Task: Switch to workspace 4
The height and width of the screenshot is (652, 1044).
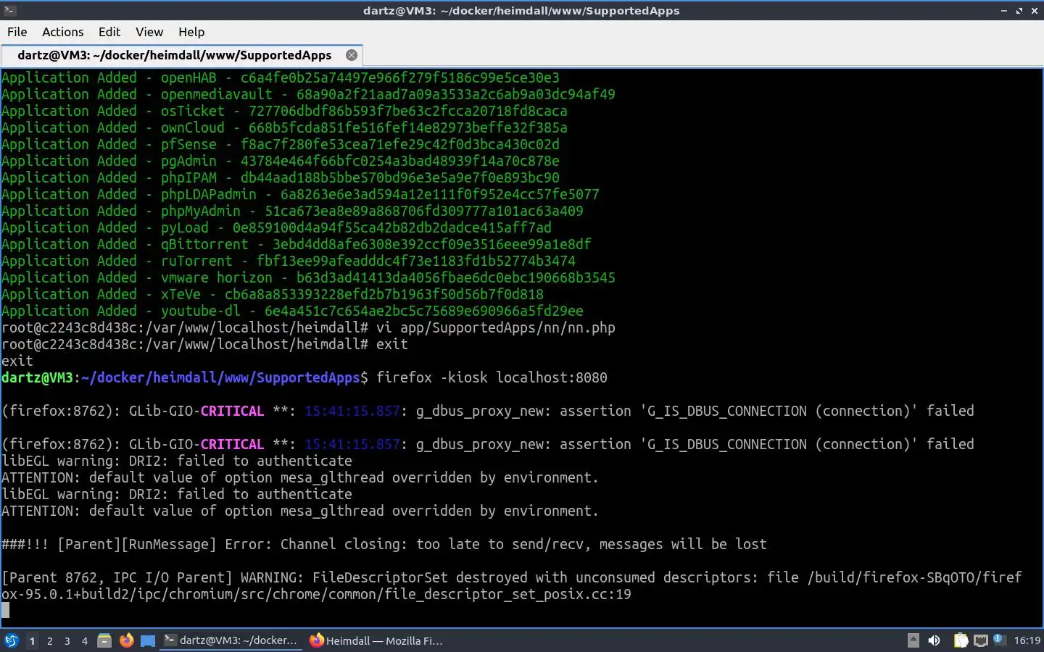Action: point(85,641)
